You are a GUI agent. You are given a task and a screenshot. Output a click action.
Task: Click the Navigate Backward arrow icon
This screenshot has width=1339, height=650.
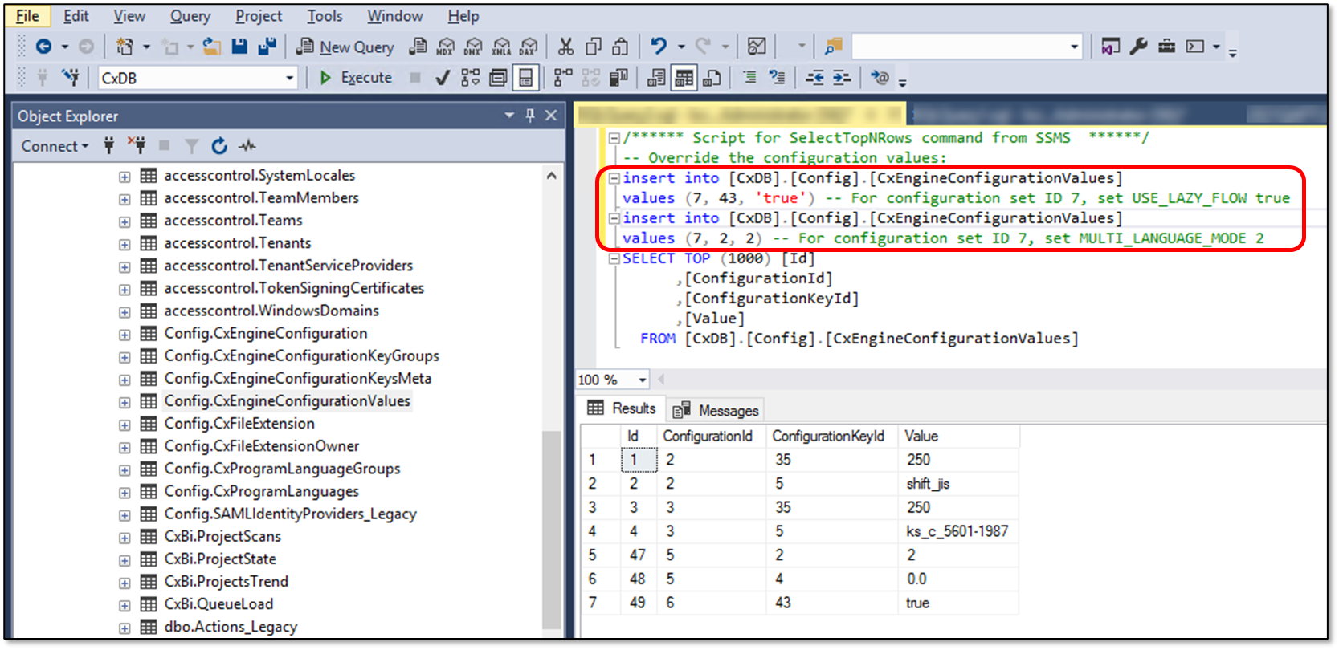pos(43,47)
